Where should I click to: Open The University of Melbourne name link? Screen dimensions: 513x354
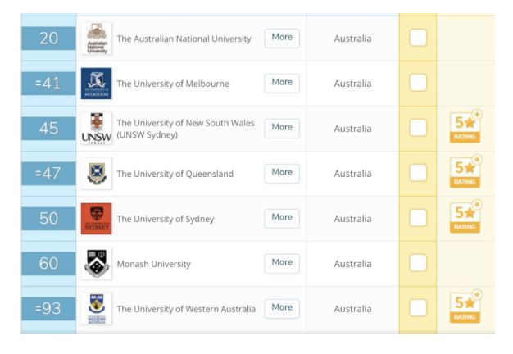[173, 84]
